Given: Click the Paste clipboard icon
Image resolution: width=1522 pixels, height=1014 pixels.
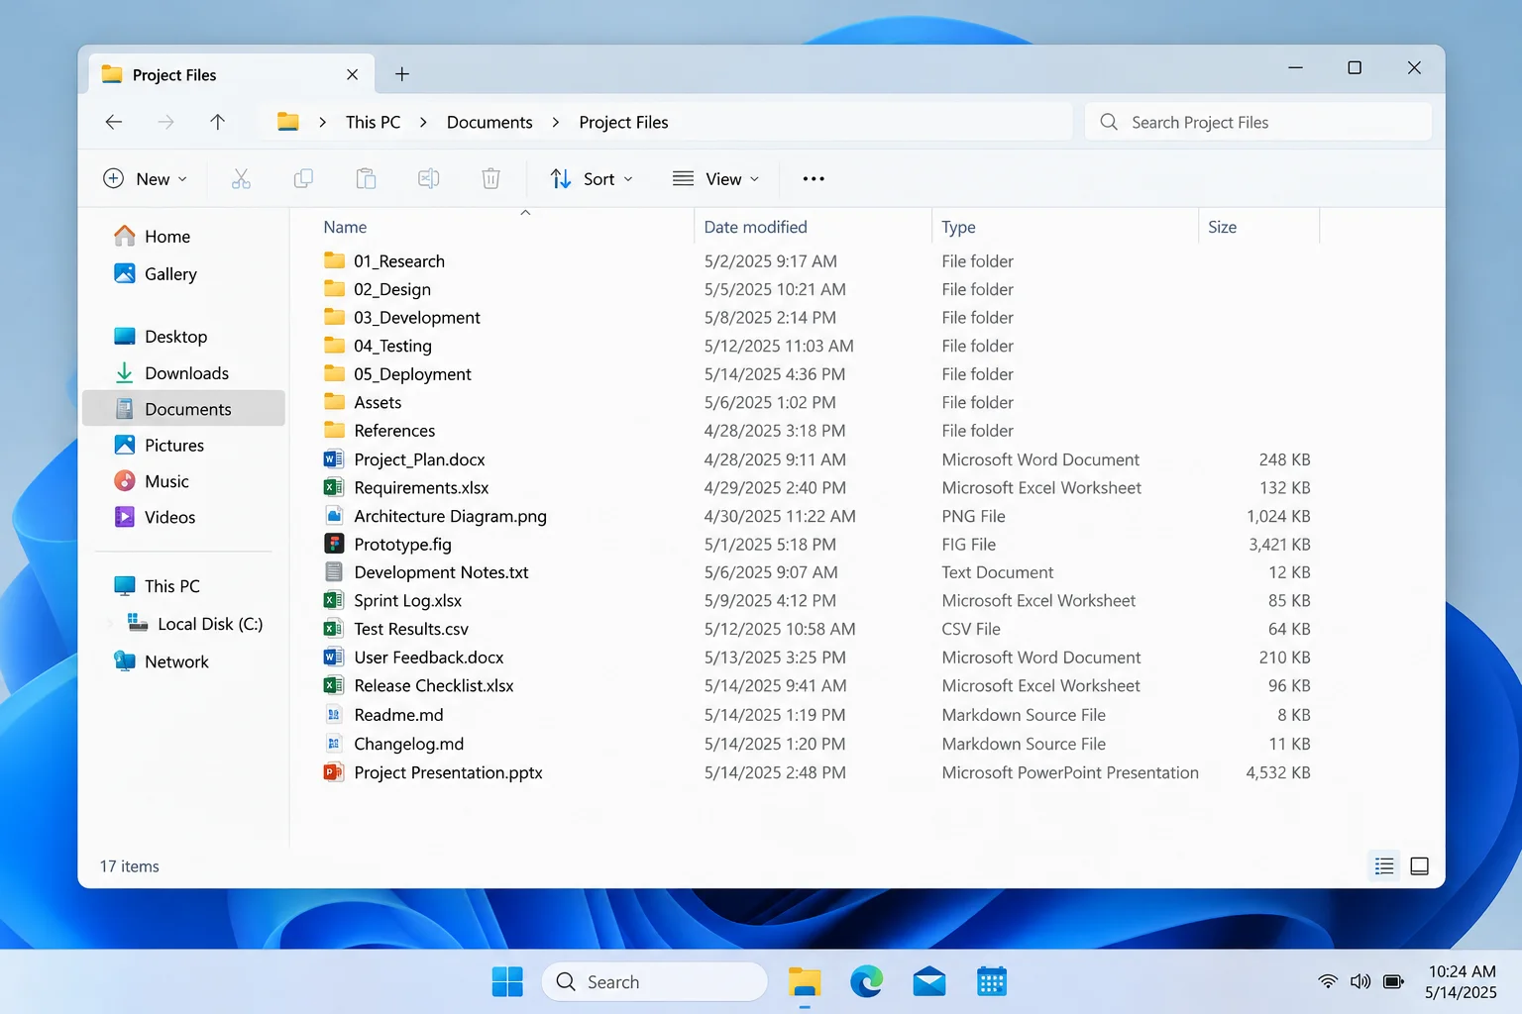Looking at the screenshot, I should [x=366, y=178].
